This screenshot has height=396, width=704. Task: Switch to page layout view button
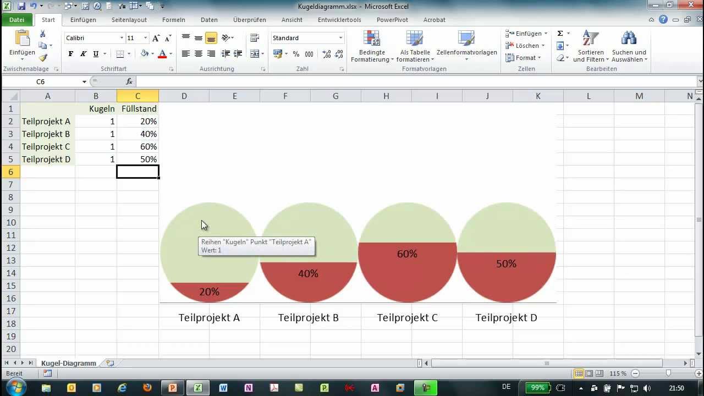[x=589, y=373]
